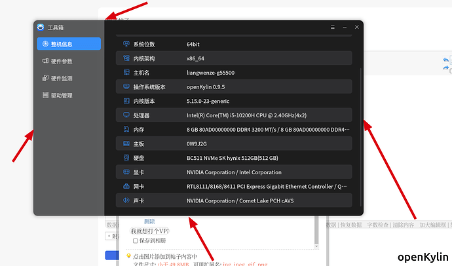The image size is (452, 266).
Task: Click the 驱动管理 sidebar icon
Action: (x=45, y=95)
